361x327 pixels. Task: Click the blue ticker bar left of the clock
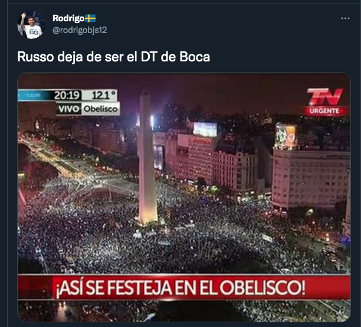(35, 95)
